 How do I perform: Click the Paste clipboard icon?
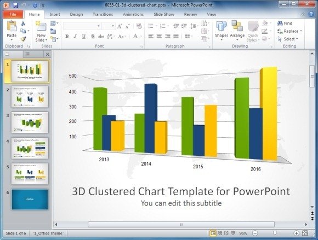point(12,26)
